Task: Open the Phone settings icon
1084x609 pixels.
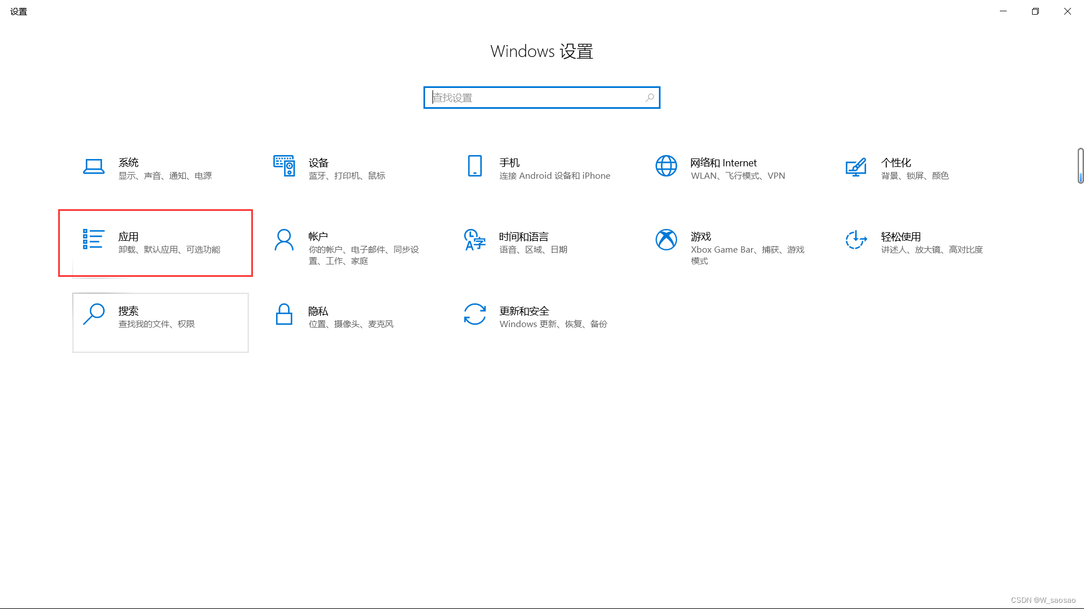Action: 475,166
